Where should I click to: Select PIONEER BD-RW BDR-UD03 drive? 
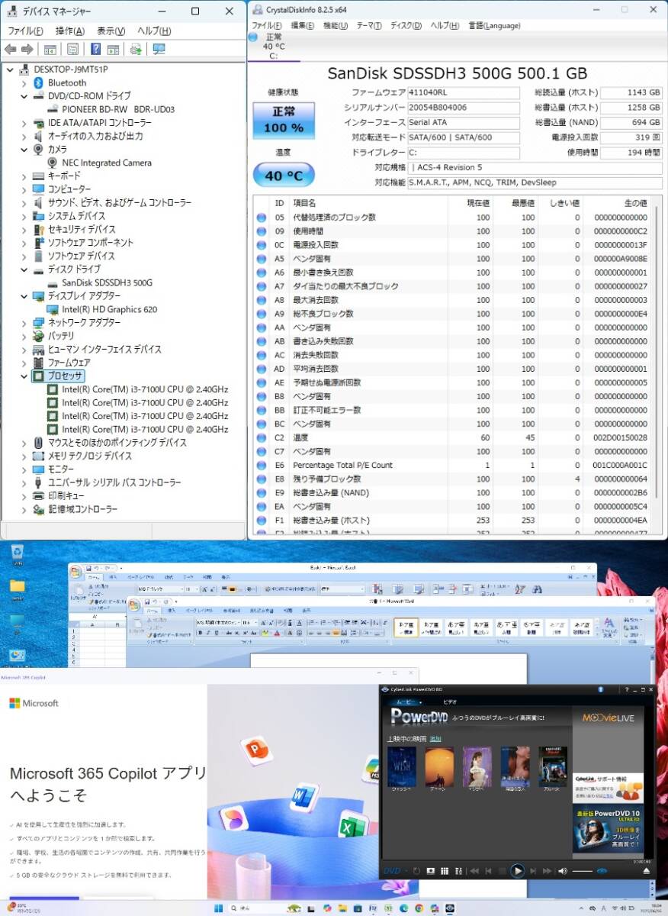pyautogui.click(x=118, y=109)
